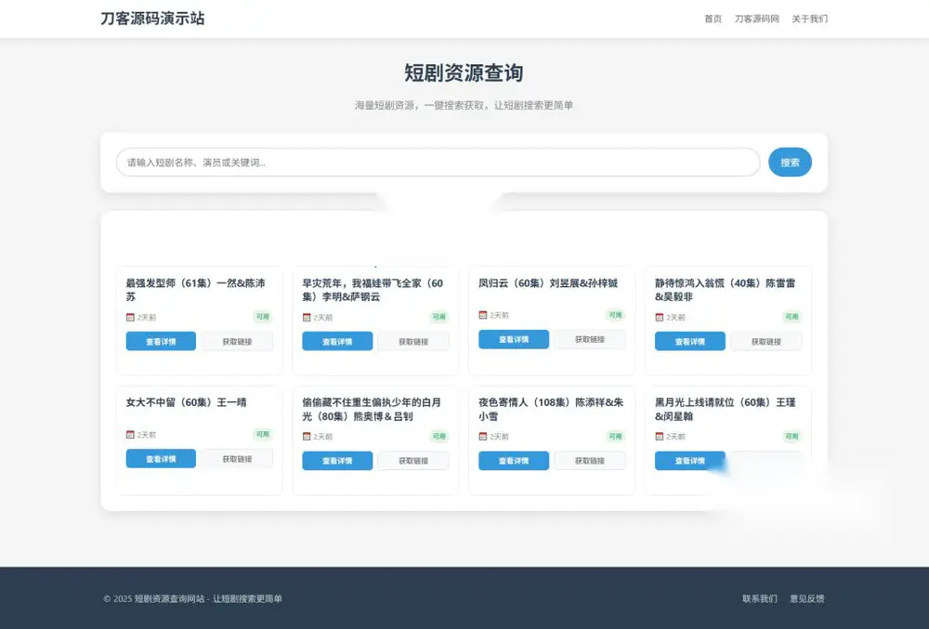
Task: Get link for 女大不中留（60集）王一晴
Action: (237, 458)
